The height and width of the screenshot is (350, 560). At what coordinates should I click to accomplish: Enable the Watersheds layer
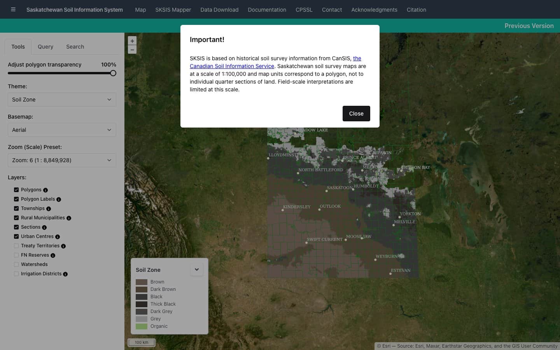(x=16, y=264)
